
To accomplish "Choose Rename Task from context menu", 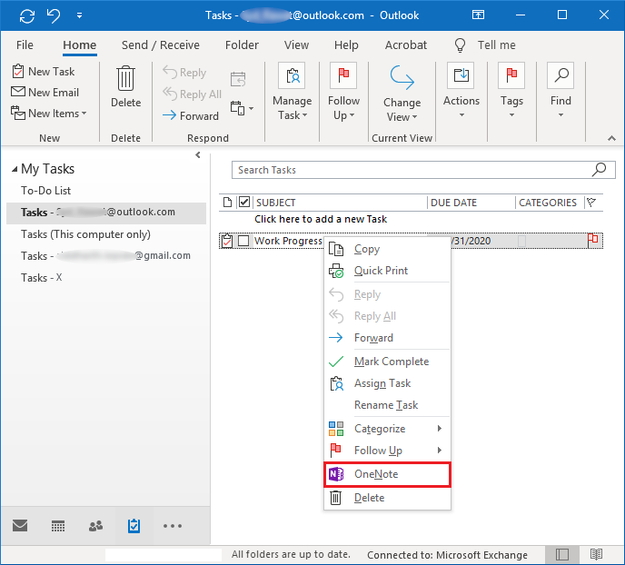I will (x=387, y=405).
